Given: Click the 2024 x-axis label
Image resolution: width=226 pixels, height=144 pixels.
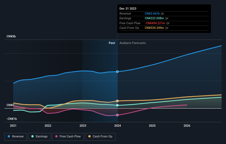Looking at the screenshot, I should click(x=118, y=126).
